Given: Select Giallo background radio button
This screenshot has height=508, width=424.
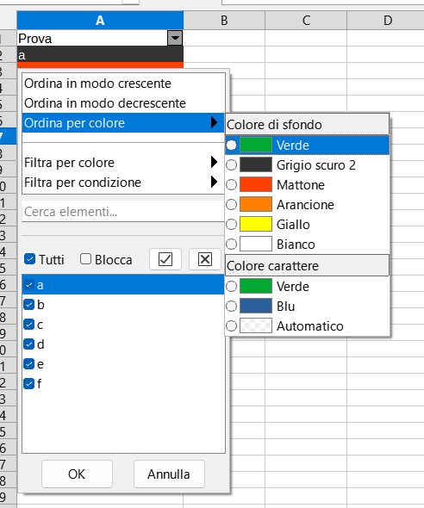Looking at the screenshot, I should click(x=232, y=224).
